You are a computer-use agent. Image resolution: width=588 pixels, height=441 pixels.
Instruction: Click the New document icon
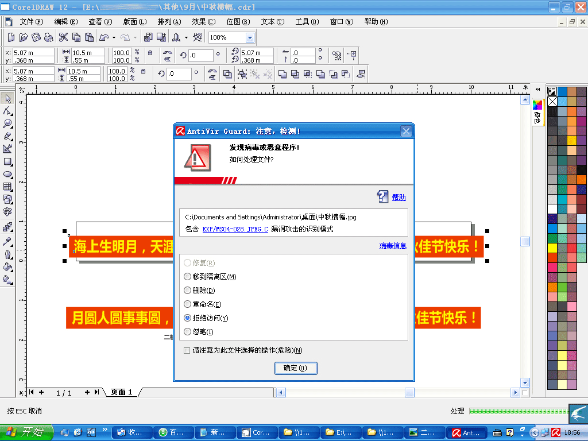[11, 37]
